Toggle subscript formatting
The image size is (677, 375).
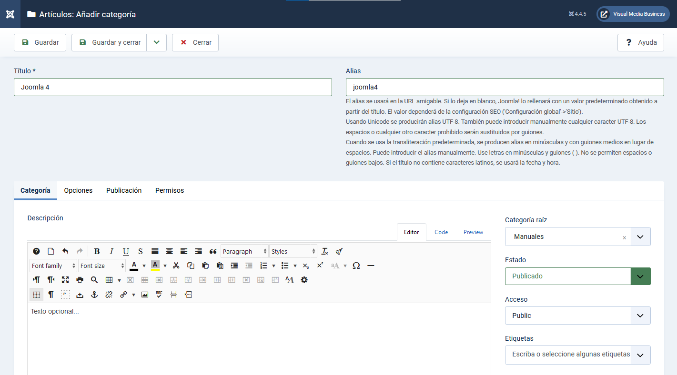point(306,266)
